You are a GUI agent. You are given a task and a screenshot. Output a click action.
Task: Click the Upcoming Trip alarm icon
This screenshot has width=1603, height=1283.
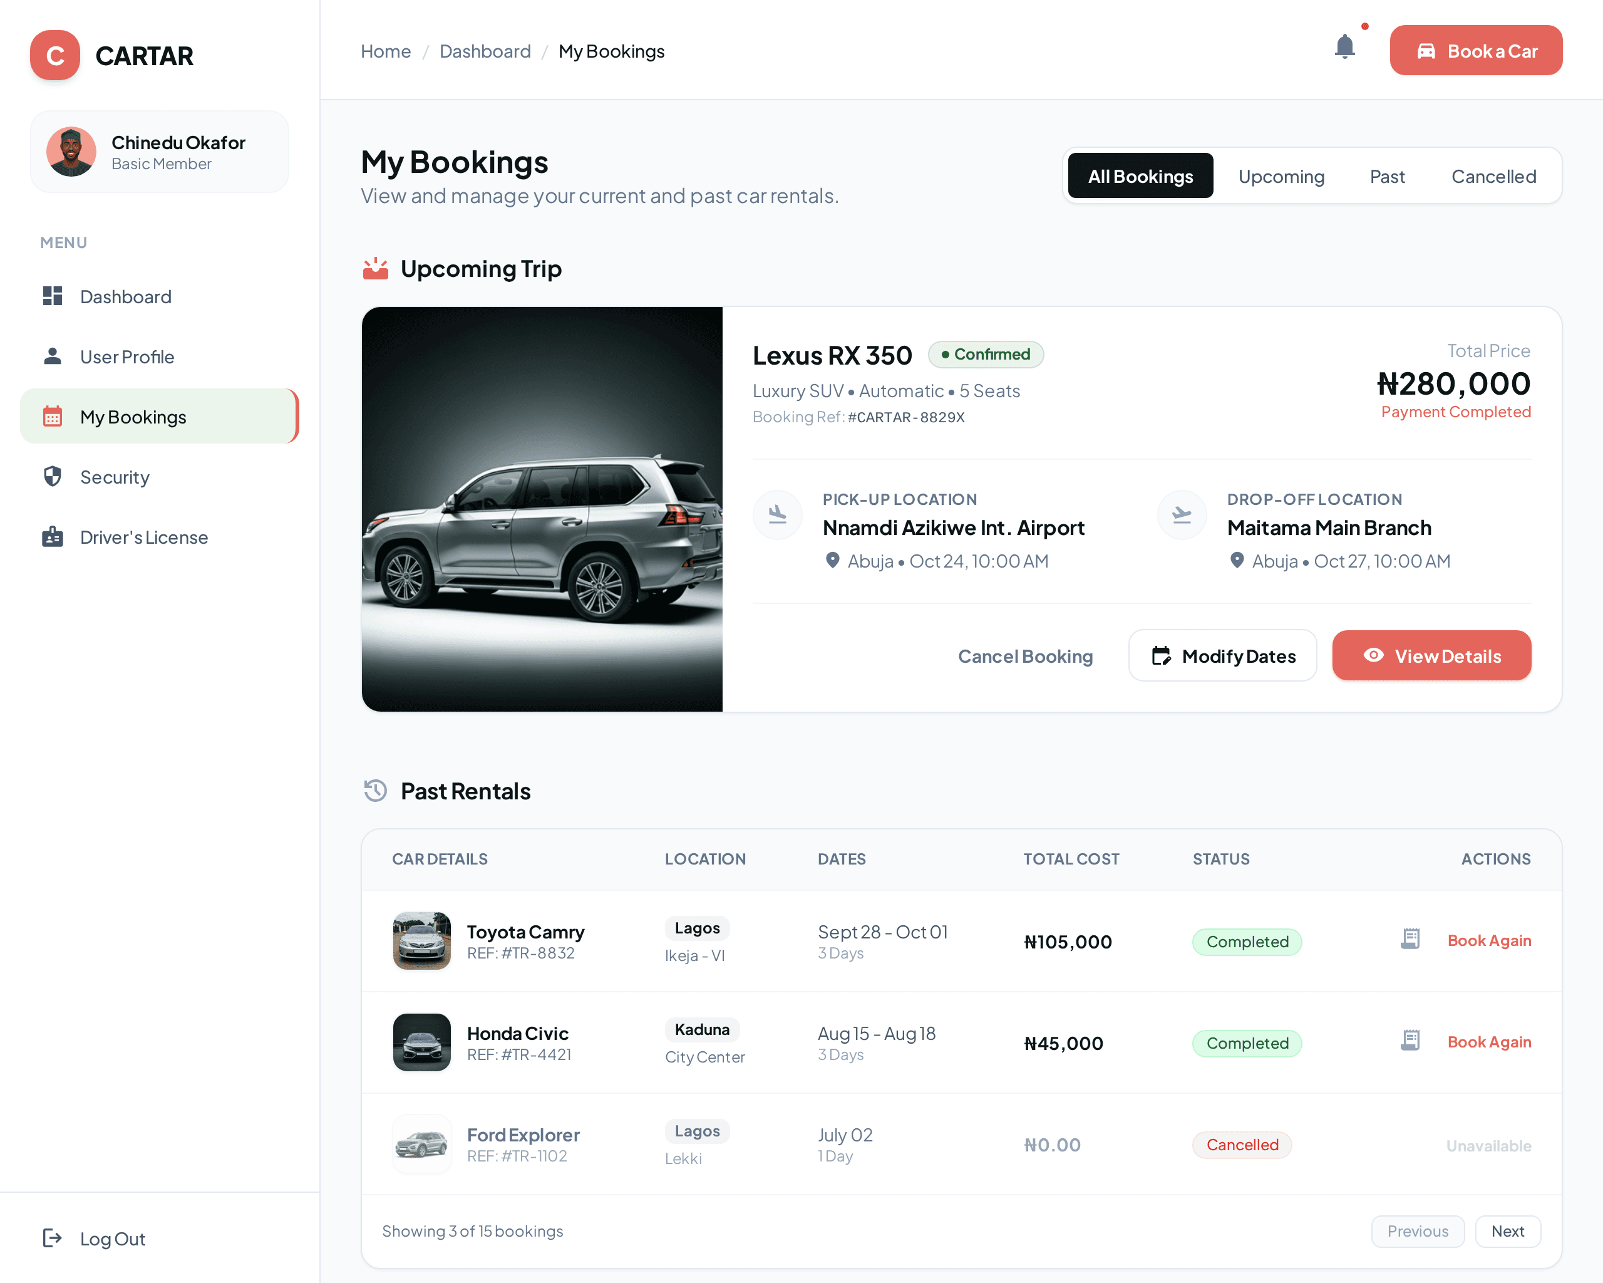coord(376,269)
